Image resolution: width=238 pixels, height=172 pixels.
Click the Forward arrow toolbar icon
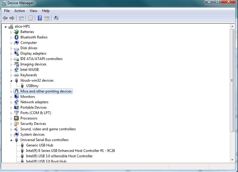click(12, 18)
